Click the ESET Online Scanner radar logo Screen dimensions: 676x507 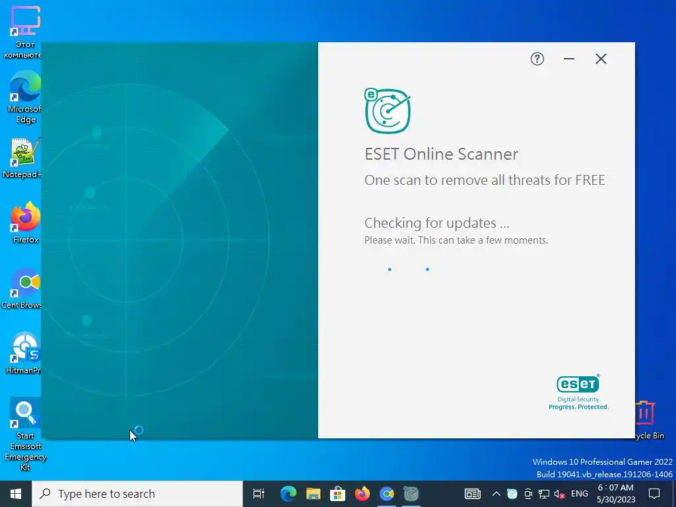point(387,111)
